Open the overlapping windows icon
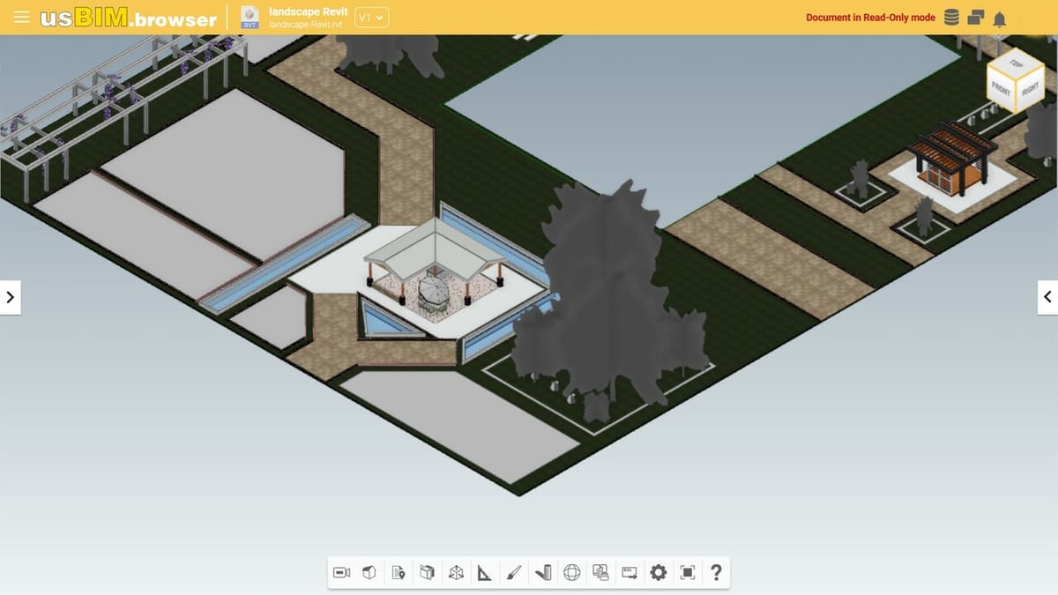The image size is (1058, 595). point(975,18)
